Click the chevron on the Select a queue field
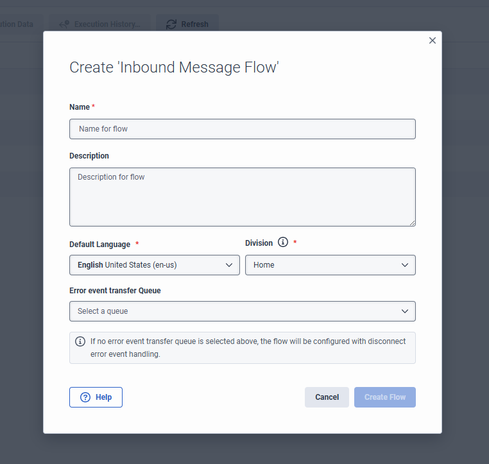This screenshot has width=489, height=464. coord(405,311)
